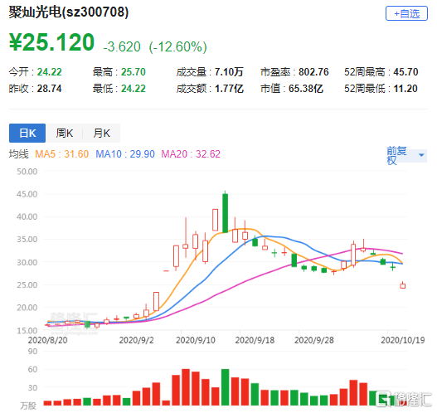Click the 2020/9/2 date axis label
This screenshot has width=437, height=413.
click(136, 340)
